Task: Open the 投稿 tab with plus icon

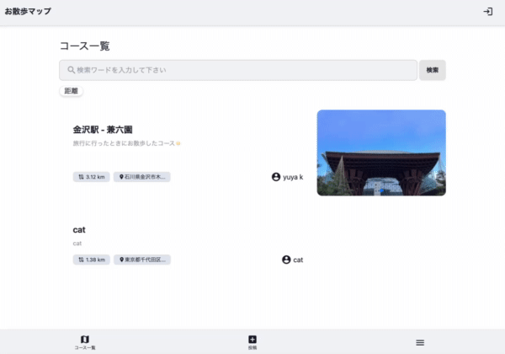Action: click(x=252, y=342)
